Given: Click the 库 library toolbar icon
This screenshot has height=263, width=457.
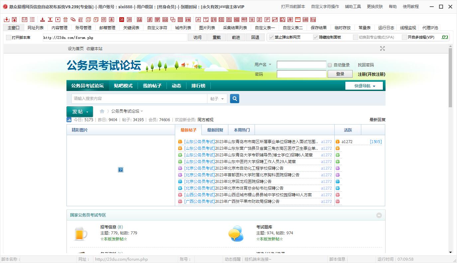Looking at the screenshot, I should [290, 20].
